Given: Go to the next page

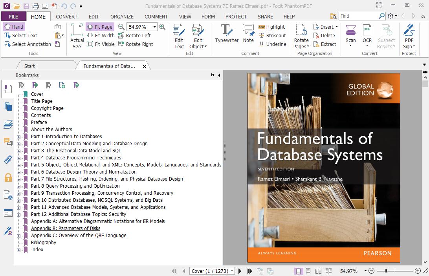Looking at the screenshot, I should 240,271.
